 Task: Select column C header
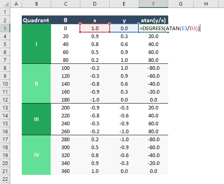pos(66,4)
